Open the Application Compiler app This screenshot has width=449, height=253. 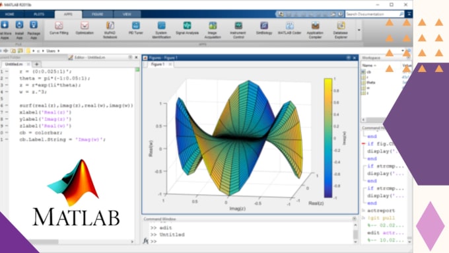point(315,30)
